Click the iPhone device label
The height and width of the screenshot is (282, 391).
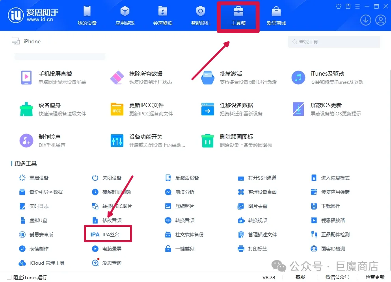[x=32, y=41]
